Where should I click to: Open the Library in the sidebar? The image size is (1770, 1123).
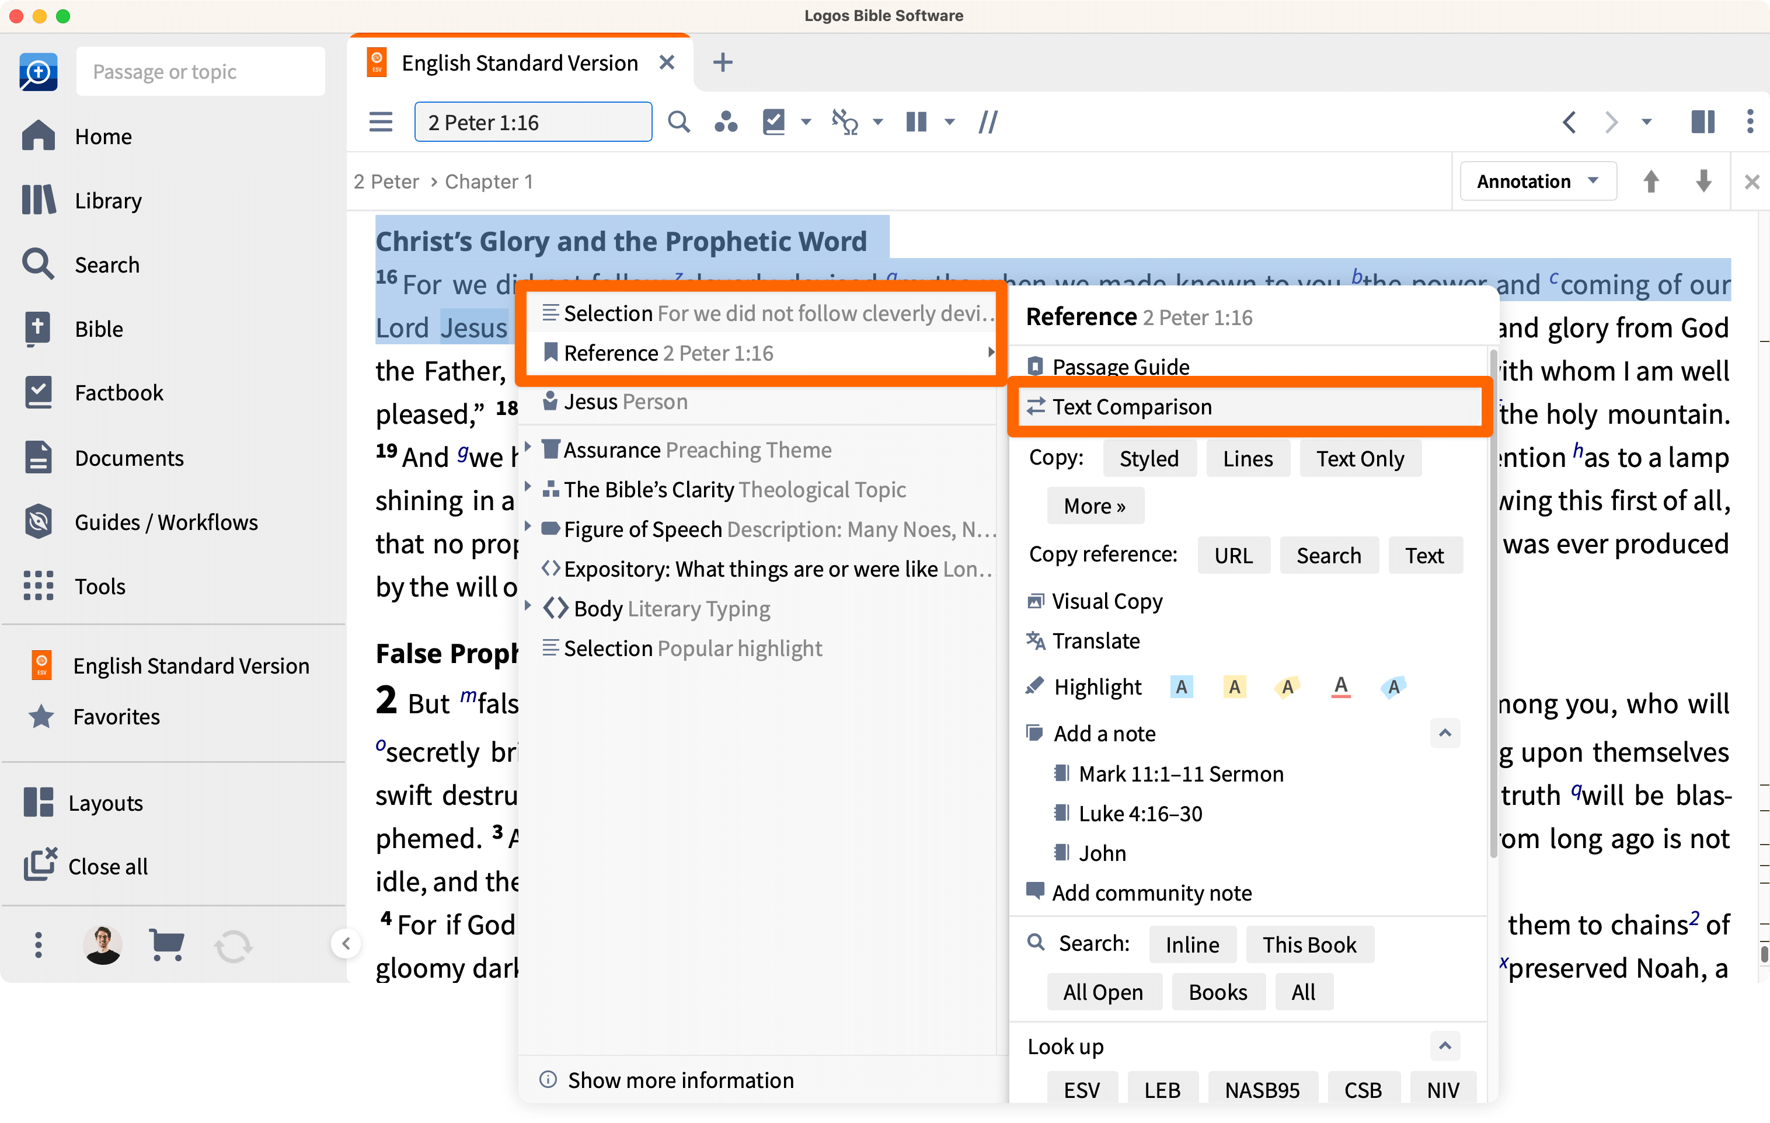click(x=82, y=200)
